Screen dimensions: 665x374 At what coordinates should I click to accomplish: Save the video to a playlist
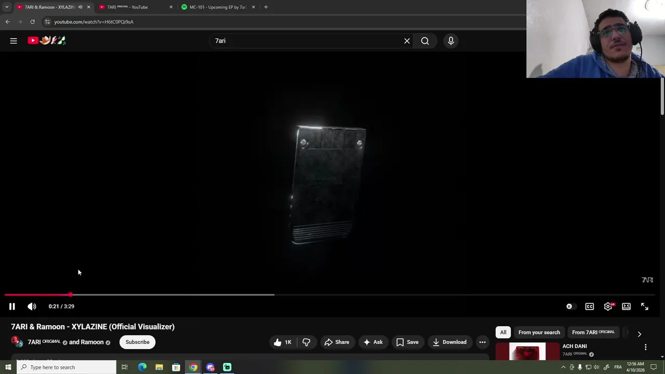(407, 342)
